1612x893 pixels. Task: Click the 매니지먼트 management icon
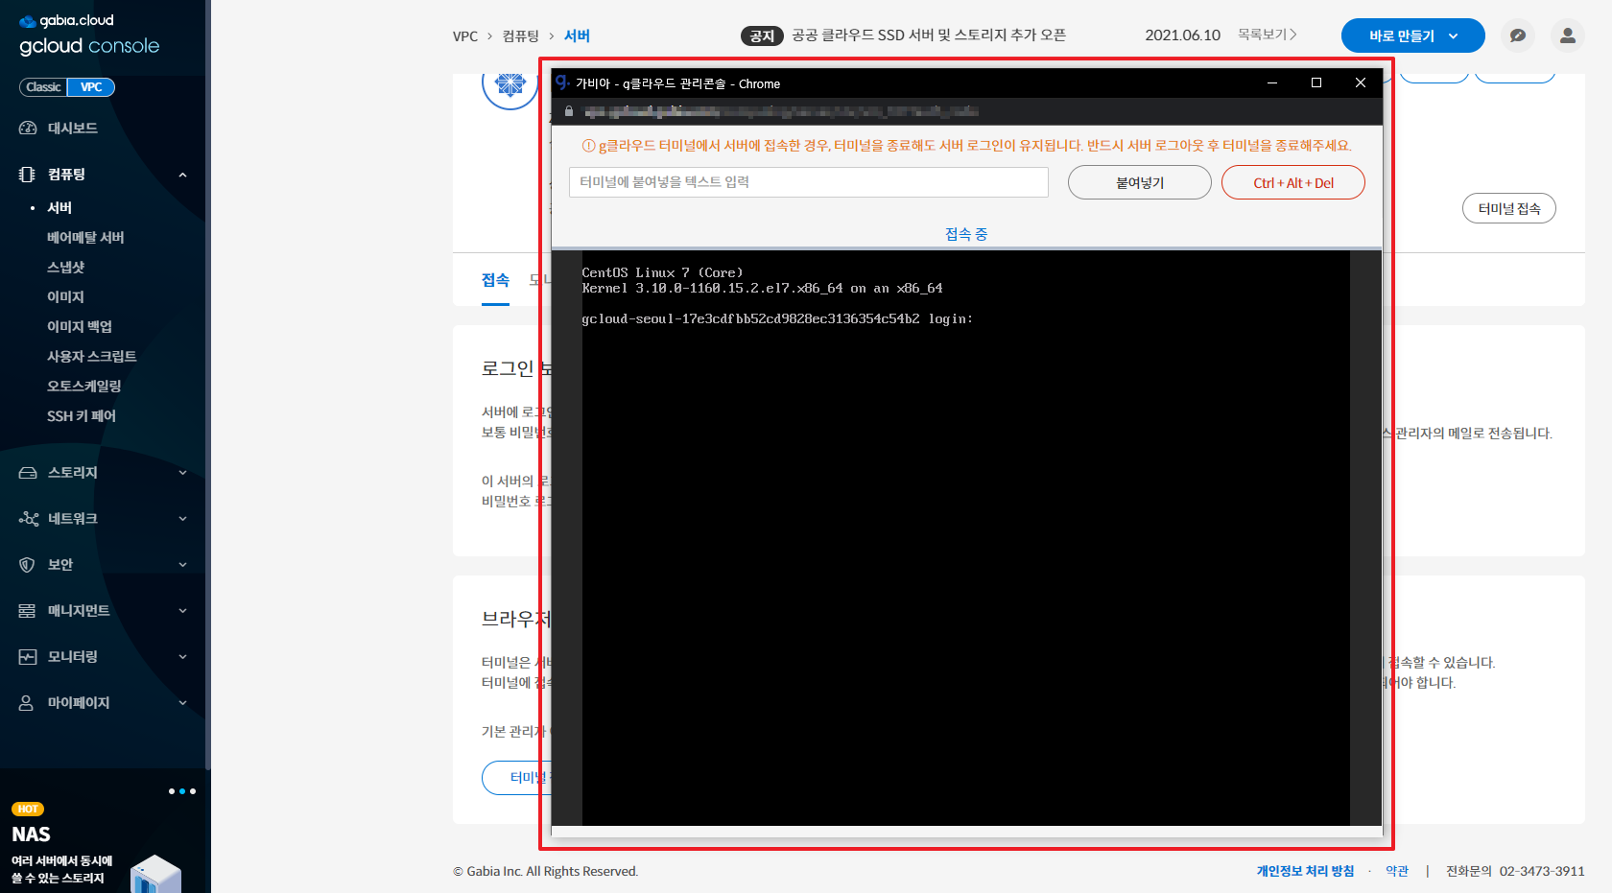click(x=27, y=611)
